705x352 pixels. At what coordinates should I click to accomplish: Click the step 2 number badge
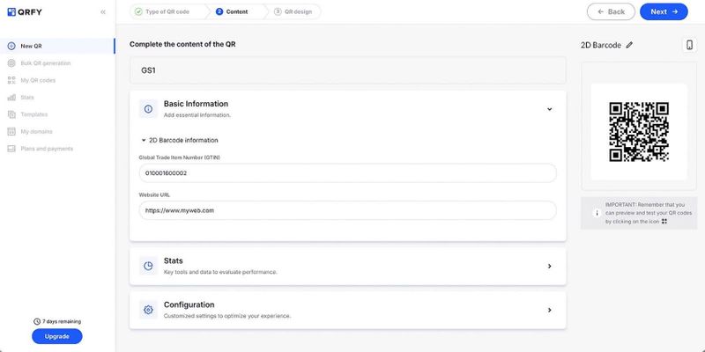tap(219, 11)
